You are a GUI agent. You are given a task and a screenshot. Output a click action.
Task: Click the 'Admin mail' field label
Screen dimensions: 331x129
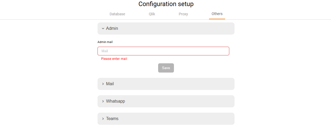tap(105, 42)
